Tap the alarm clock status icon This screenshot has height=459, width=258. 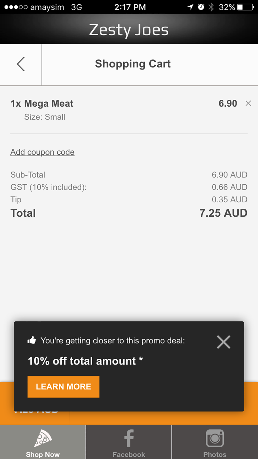(x=201, y=7)
